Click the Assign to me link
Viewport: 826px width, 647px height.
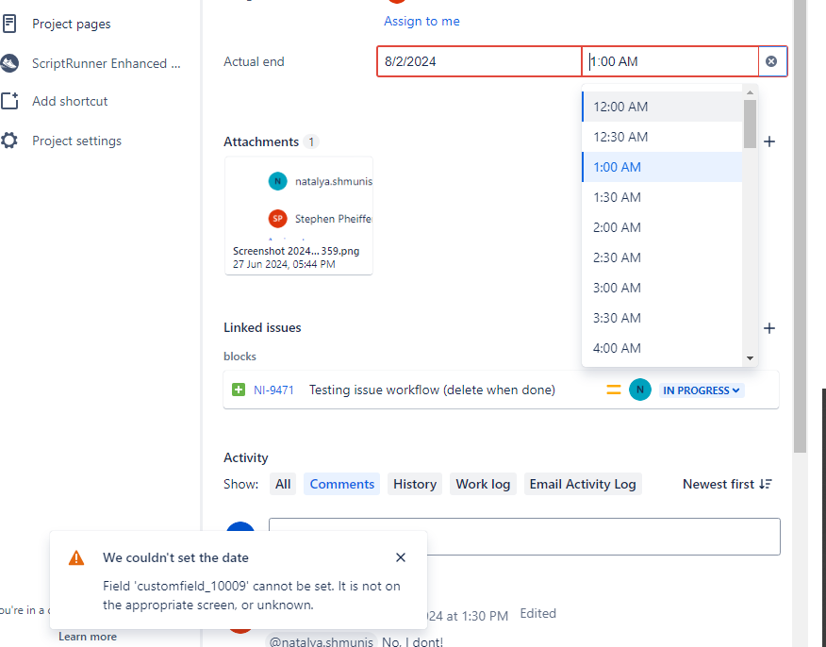point(421,21)
